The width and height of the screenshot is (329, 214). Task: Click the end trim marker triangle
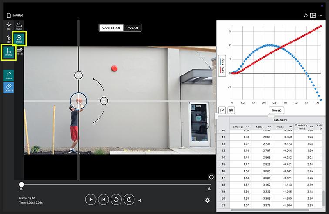click(x=209, y=189)
